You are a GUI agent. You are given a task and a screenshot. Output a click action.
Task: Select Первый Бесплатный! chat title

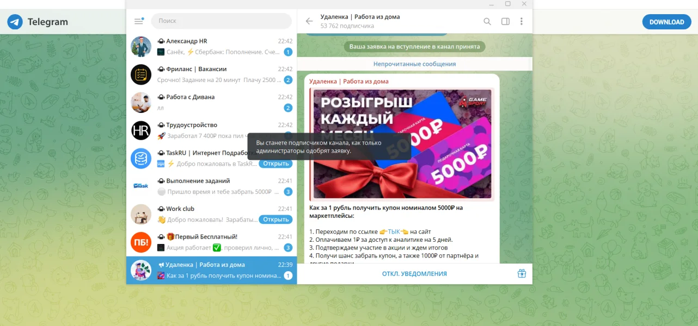point(202,237)
